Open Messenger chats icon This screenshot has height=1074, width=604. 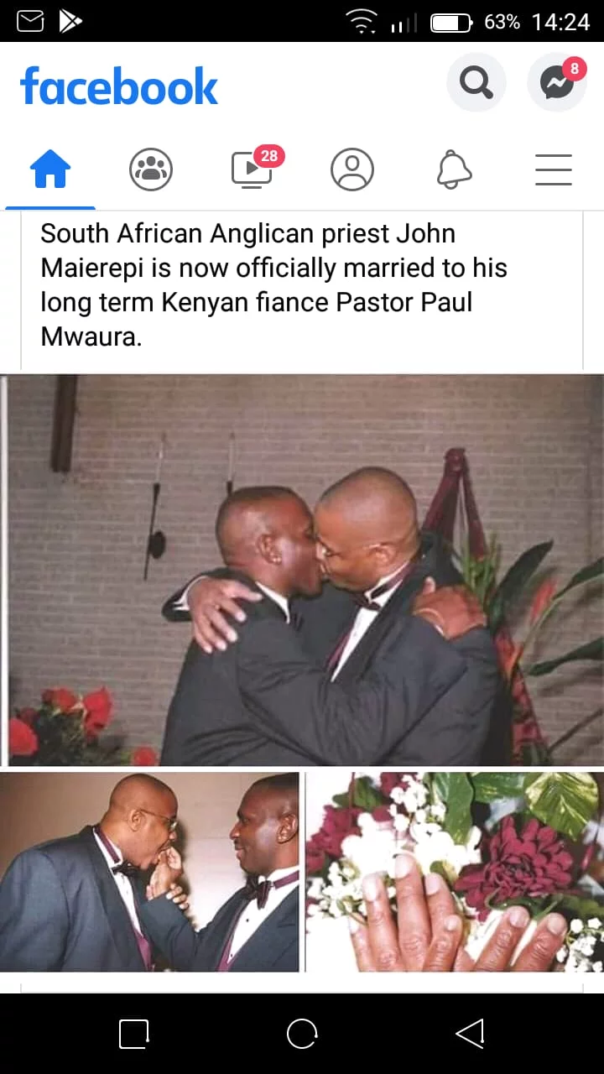click(557, 82)
